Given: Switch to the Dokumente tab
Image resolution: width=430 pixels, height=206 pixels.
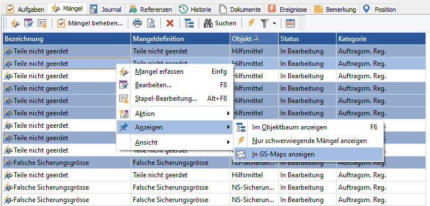Looking at the screenshot, I should click(x=240, y=10).
